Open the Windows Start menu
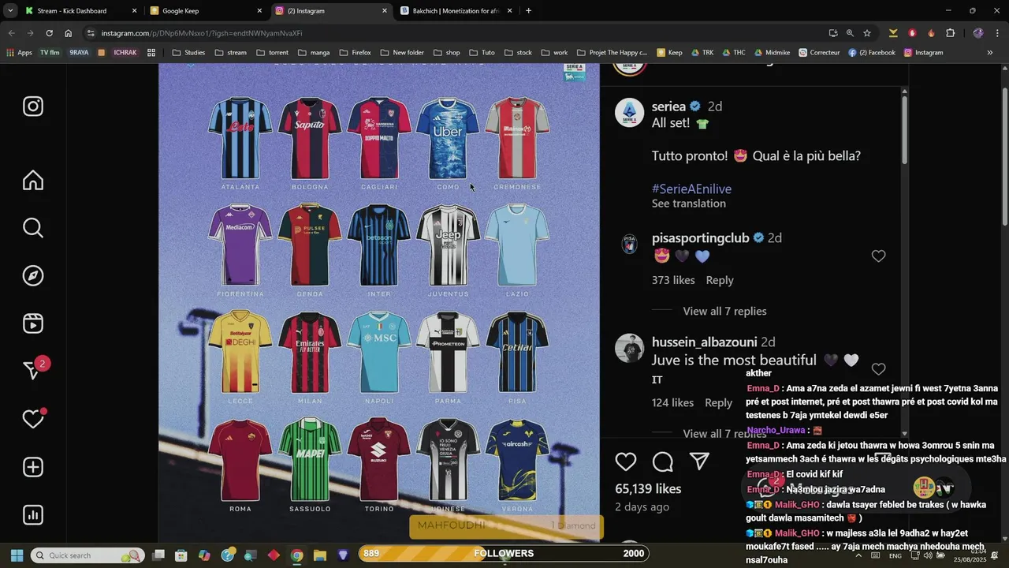This screenshot has width=1009, height=568. click(x=17, y=555)
